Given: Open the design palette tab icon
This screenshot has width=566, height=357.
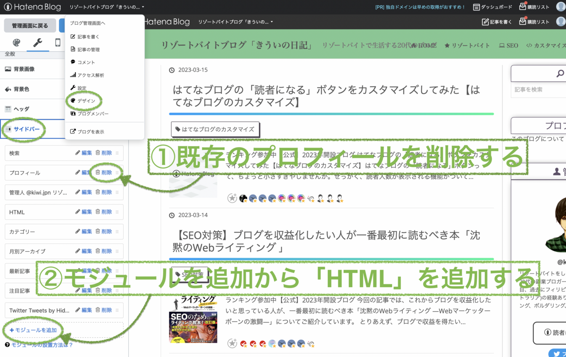Looking at the screenshot, I should click(17, 43).
